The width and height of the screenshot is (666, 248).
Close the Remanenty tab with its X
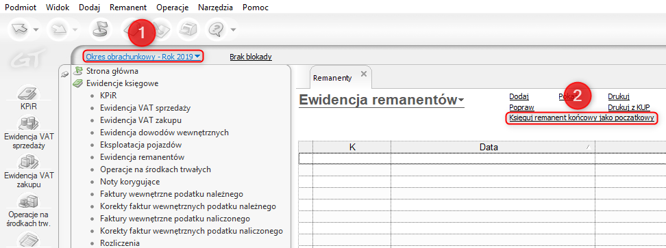(363, 74)
